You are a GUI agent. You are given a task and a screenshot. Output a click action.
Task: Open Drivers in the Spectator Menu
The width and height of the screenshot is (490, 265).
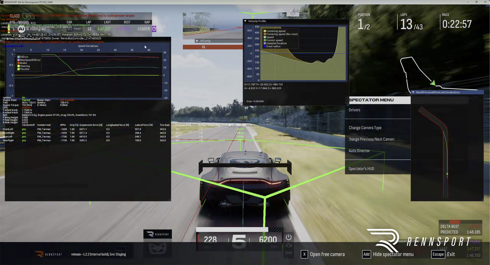[x=378, y=110]
